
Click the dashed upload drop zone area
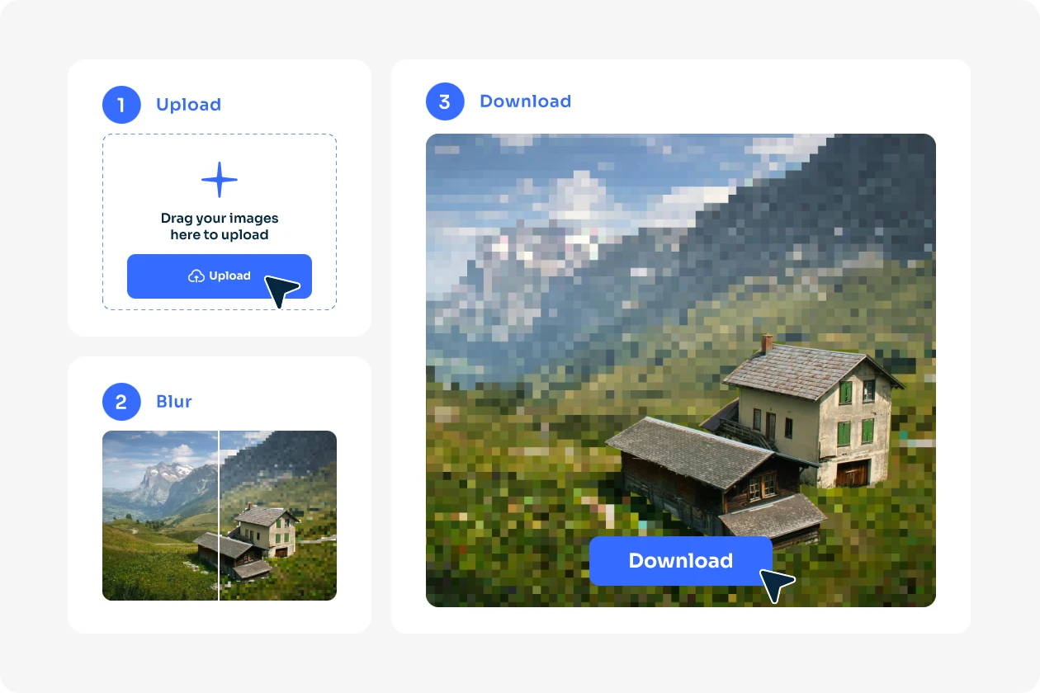(x=220, y=222)
